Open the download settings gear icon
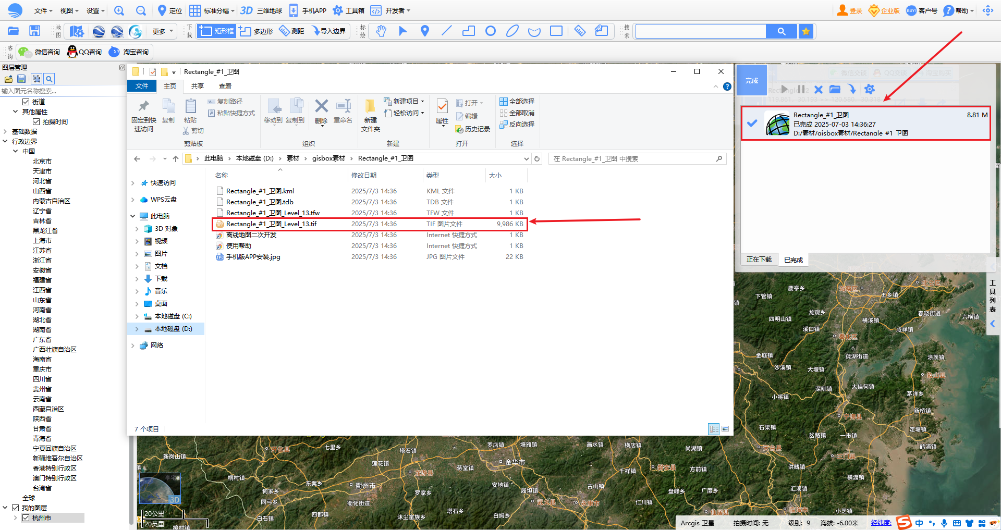Viewport: 1001px width, 530px height. pyautogui.click(x=869, y=89)
